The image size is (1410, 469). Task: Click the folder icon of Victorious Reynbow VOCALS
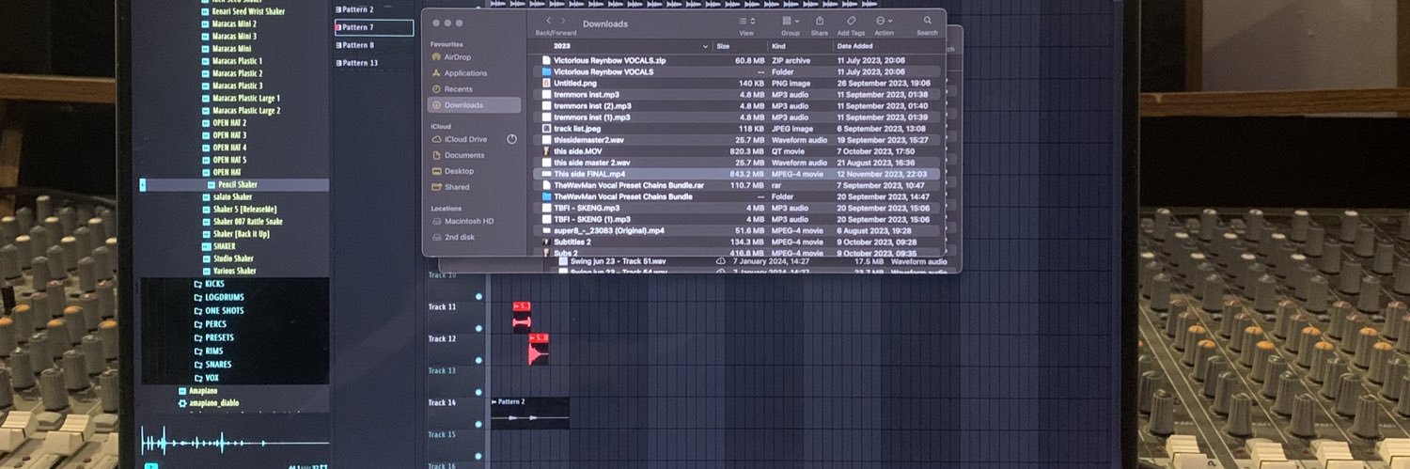click(x=546, y=71)
